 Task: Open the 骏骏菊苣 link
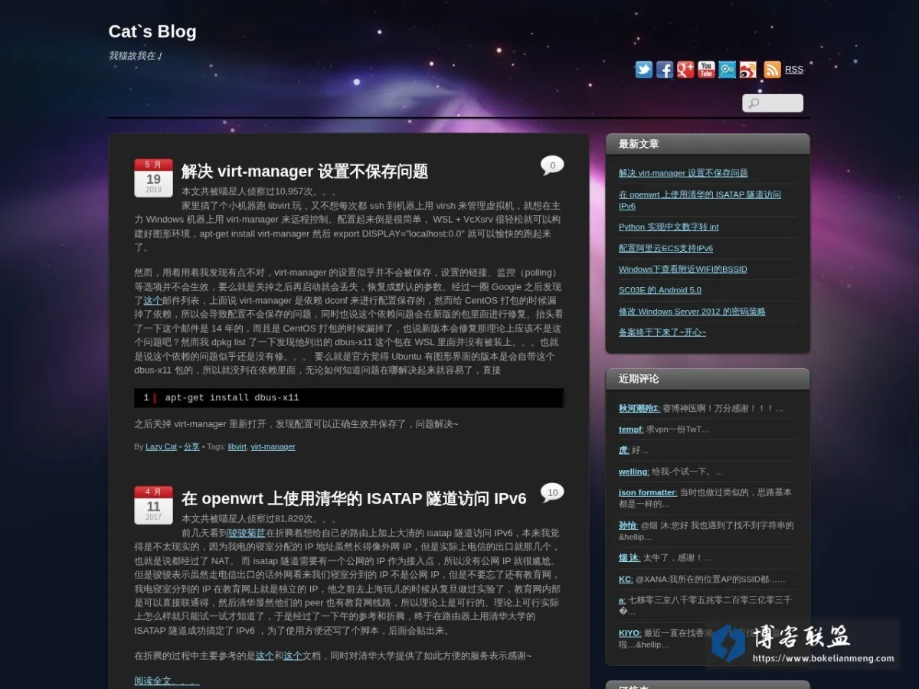point(247,533)
